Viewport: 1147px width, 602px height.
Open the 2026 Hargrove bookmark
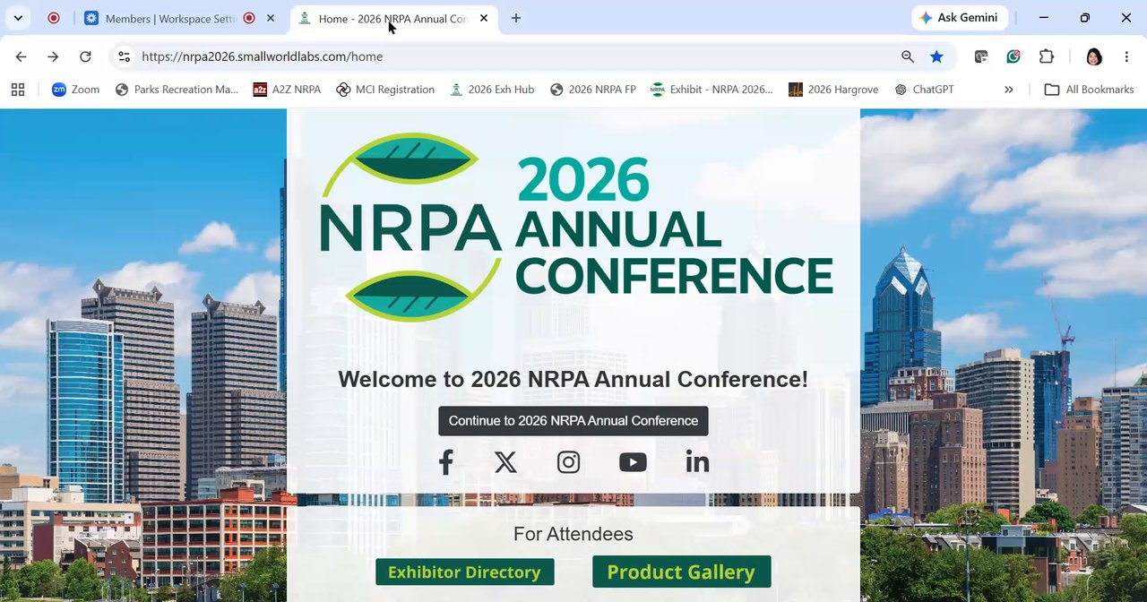pyautogui.click(x=833, y=90)
